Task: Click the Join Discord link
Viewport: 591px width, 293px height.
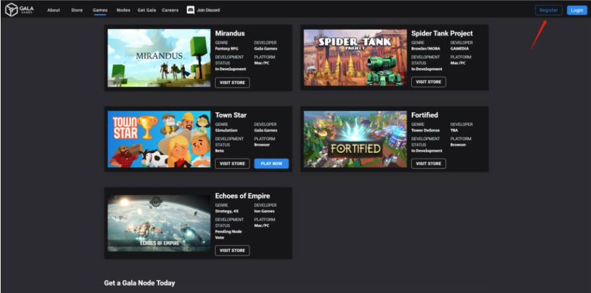Action: click(208, 10)
